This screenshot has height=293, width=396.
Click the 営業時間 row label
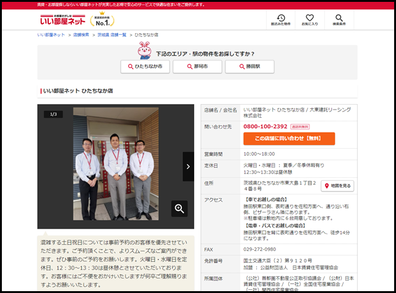213,154
